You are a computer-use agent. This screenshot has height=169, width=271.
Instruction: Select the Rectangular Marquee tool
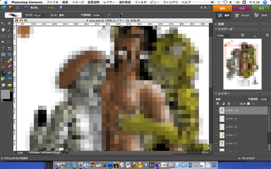click(x=3, y=36)
